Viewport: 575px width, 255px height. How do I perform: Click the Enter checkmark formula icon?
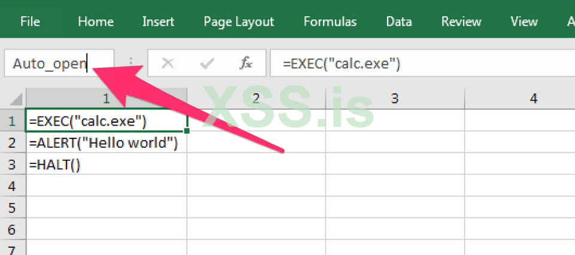click(207, 64)
